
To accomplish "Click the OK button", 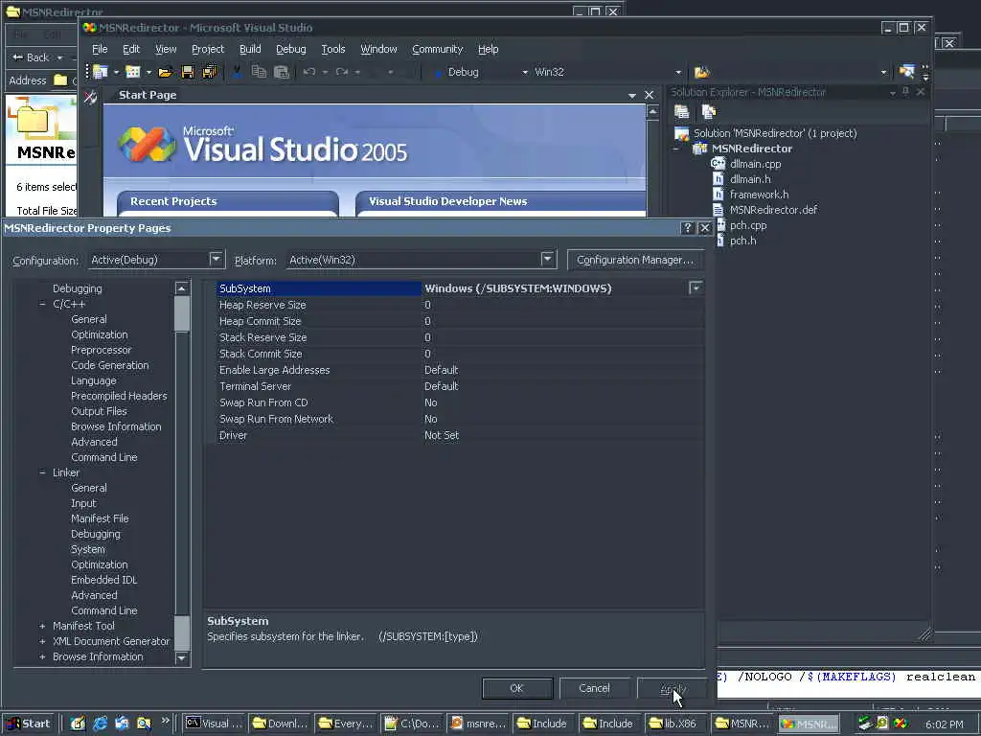I will coord(516,688).
